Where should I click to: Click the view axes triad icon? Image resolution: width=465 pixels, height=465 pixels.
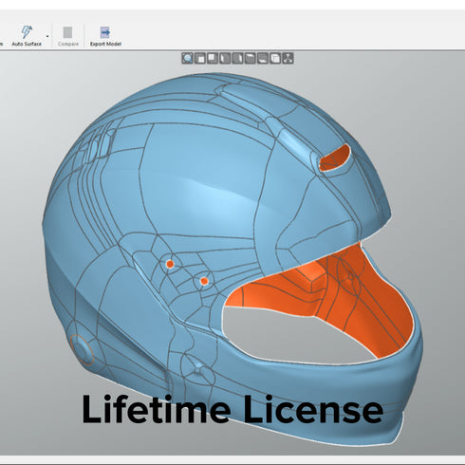click(288, 59)
